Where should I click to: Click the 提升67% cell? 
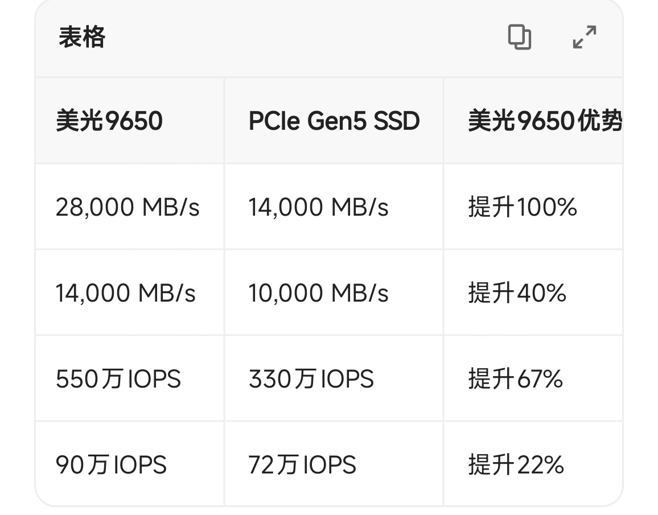click(515, 379)
